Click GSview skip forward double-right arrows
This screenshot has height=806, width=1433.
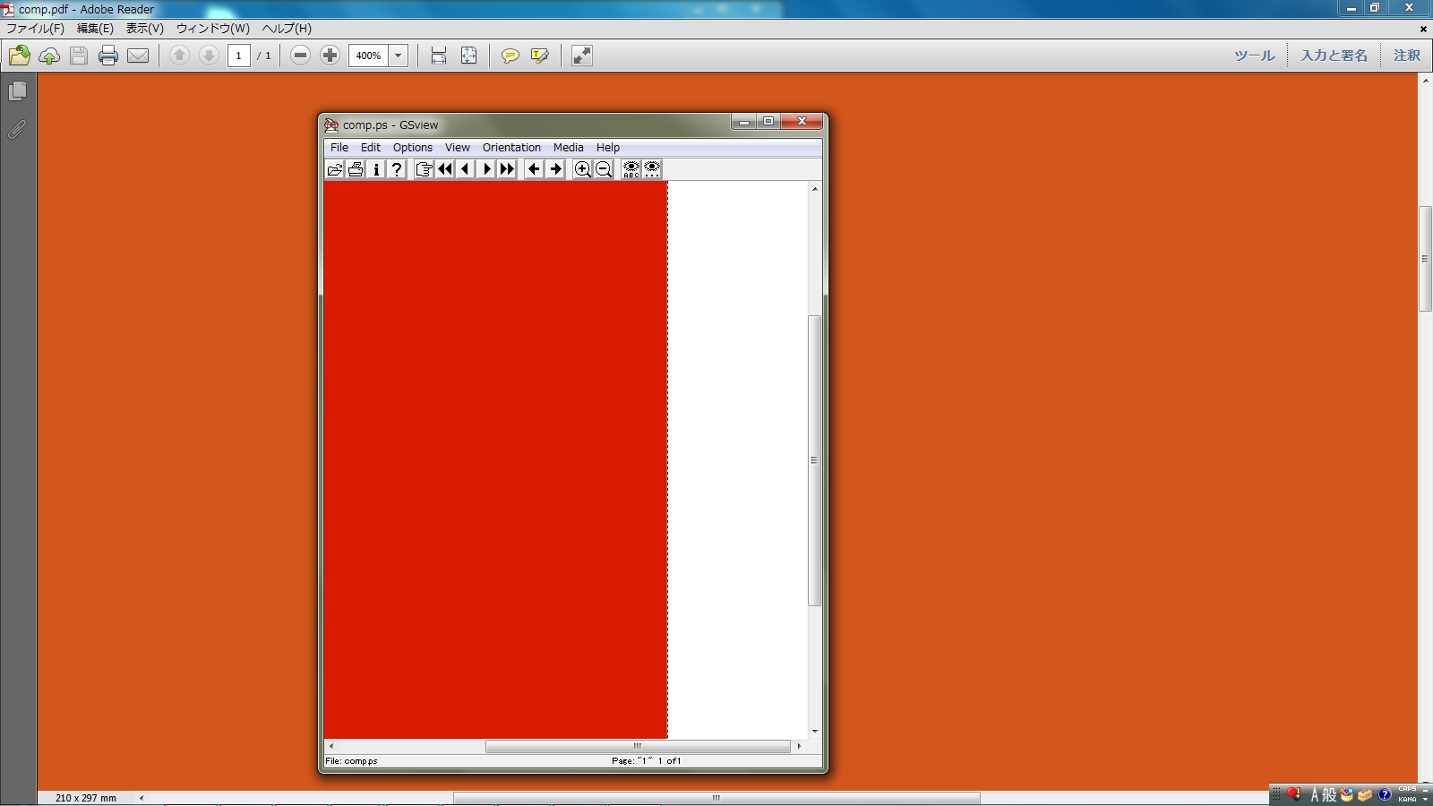(507, 169)
